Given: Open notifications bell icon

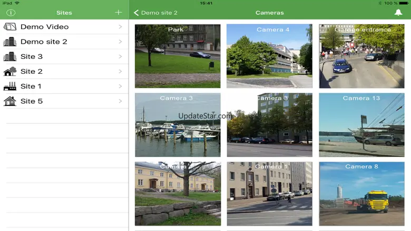Looking at the screenshot, I should [x=398, y=12].
